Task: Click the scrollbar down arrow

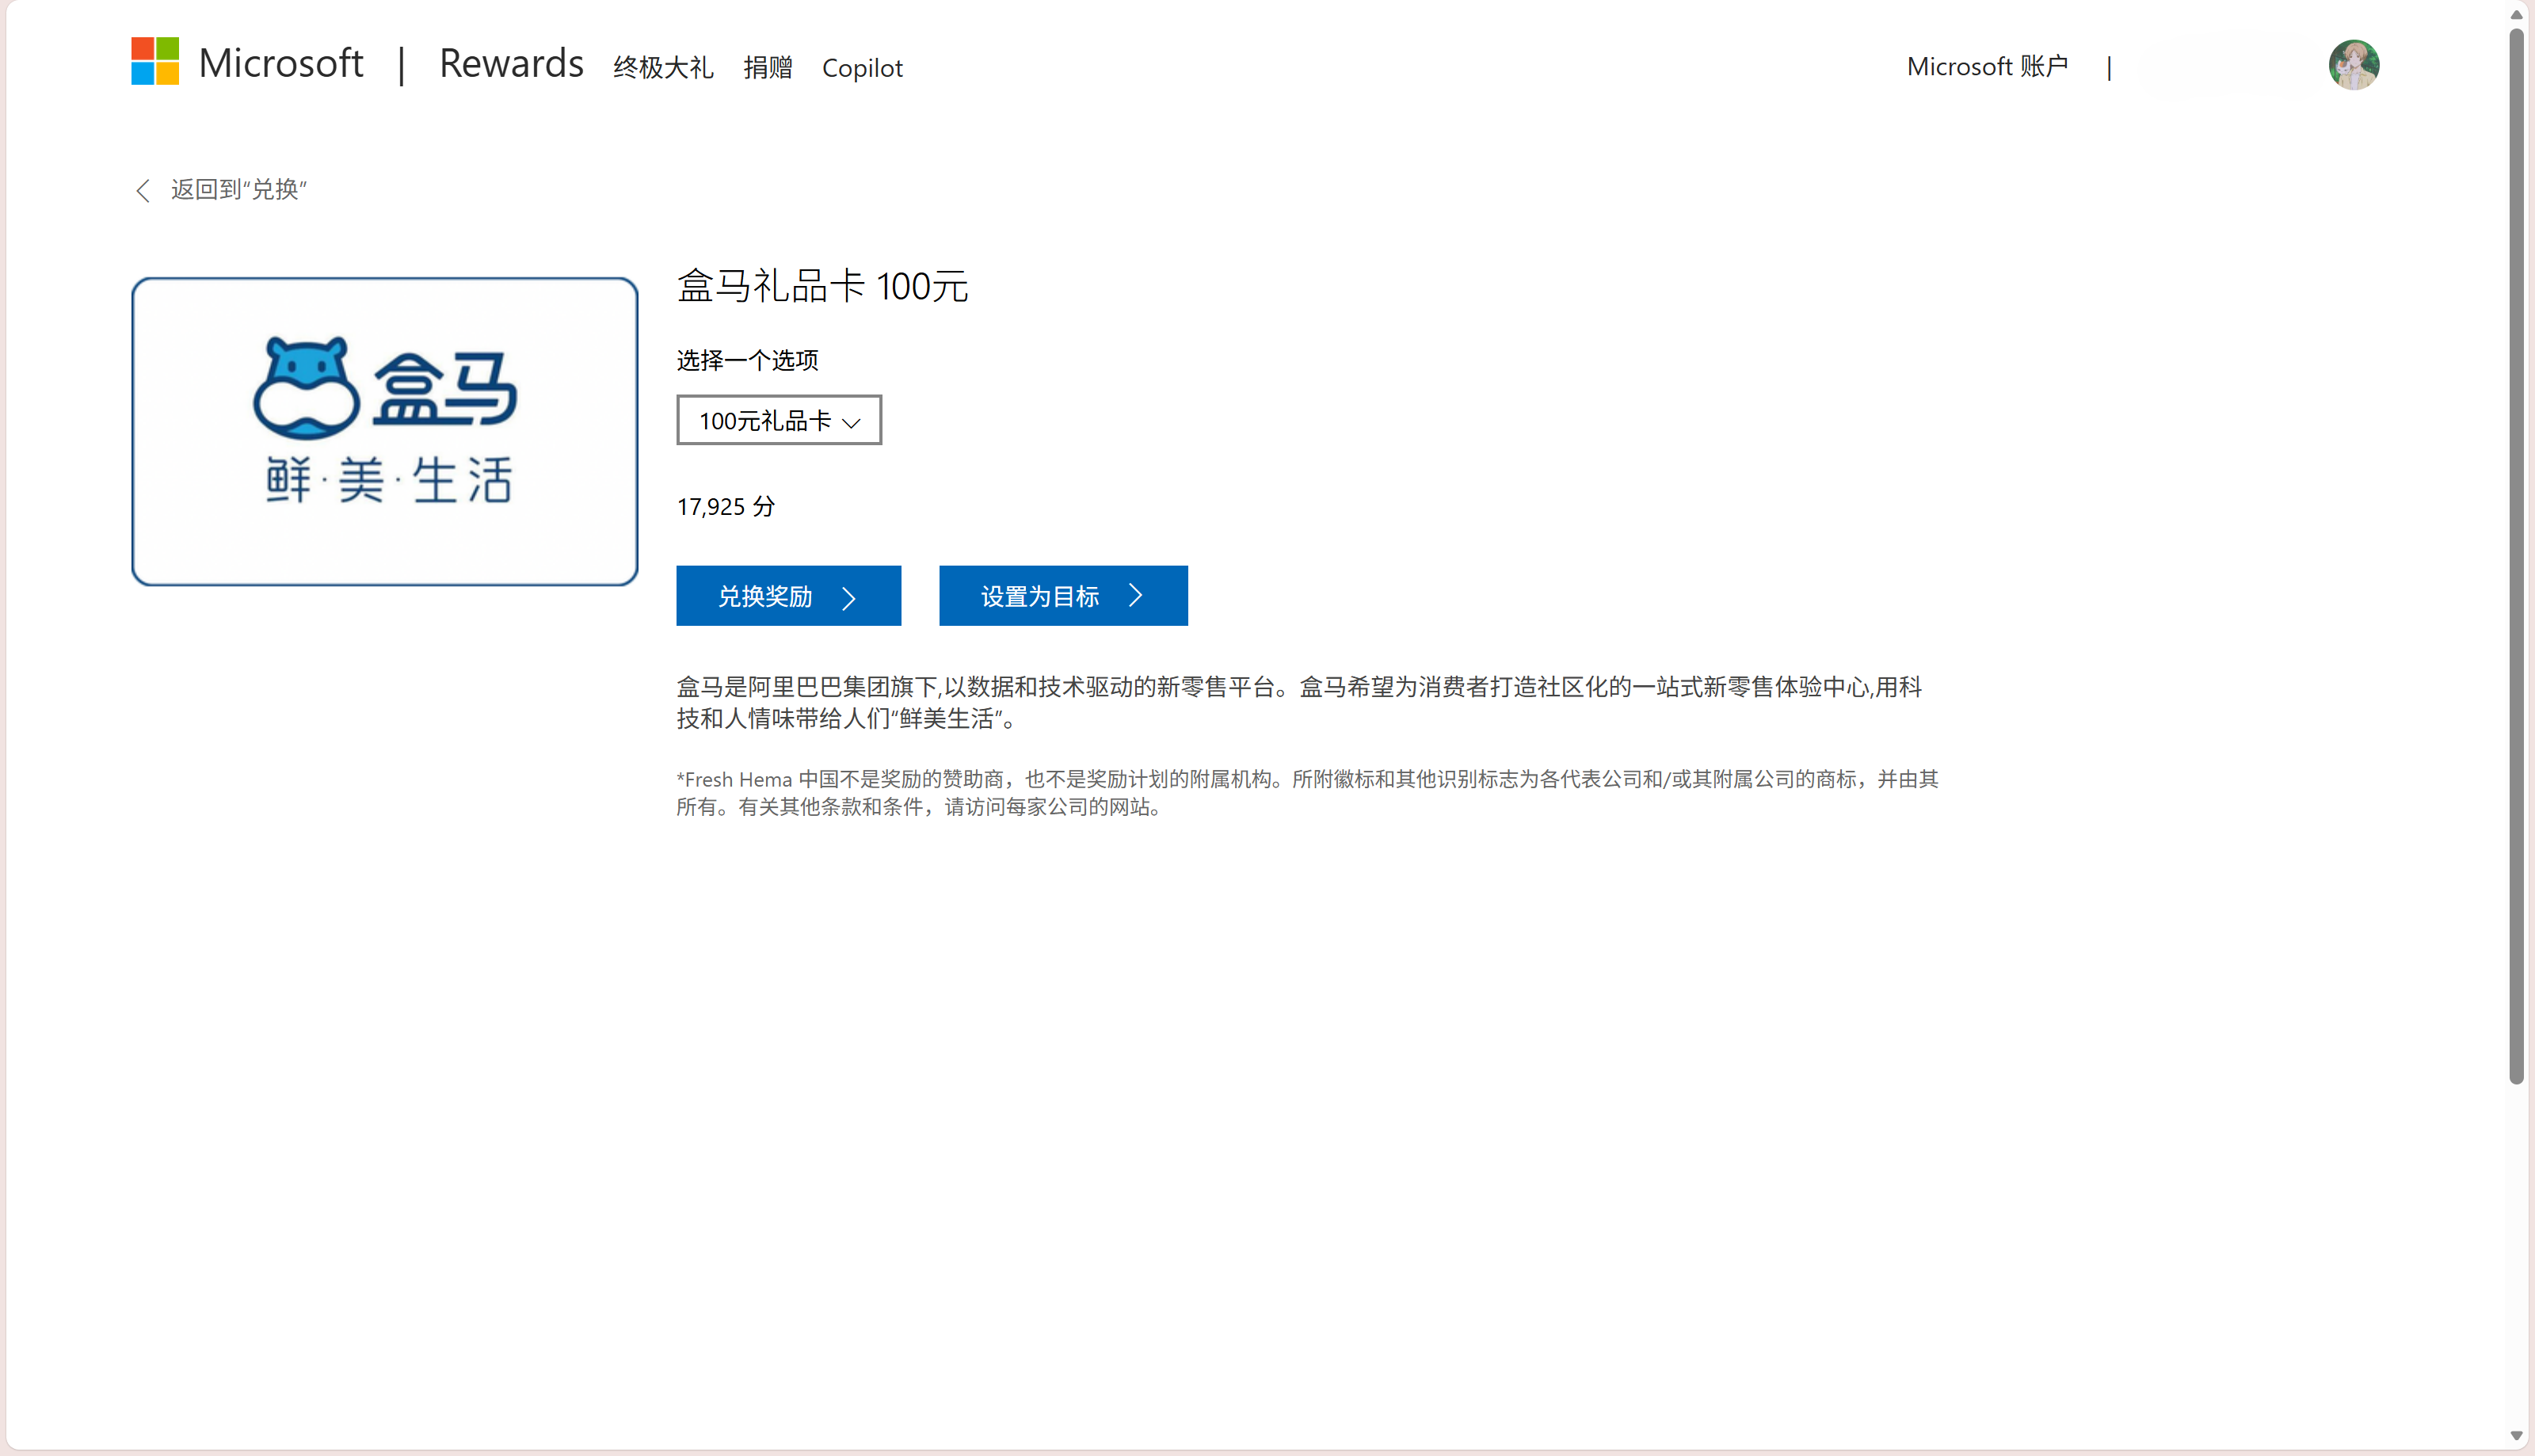Action: [2516, 1436]
